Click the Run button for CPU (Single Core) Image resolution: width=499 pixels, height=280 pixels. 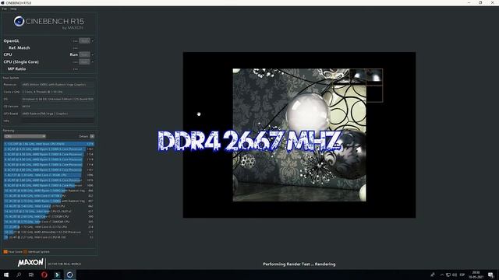click(x=84, y=62)
